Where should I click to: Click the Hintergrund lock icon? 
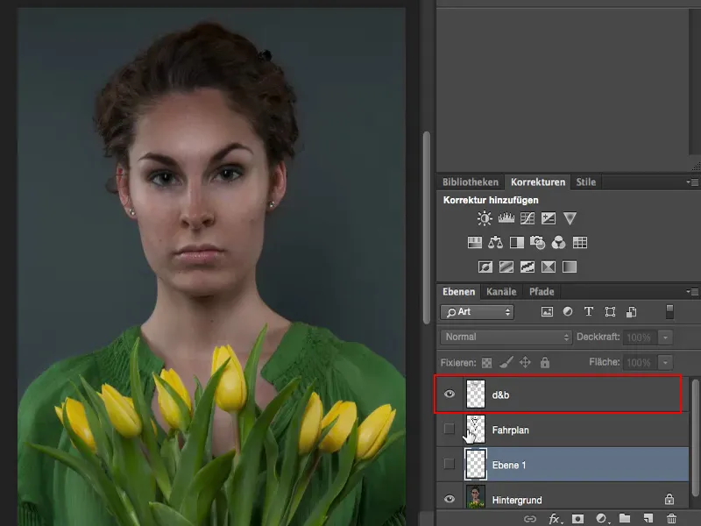click(x=669, y=498)
